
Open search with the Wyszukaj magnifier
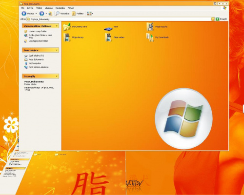pyautogui.click(x=58, y=14)
